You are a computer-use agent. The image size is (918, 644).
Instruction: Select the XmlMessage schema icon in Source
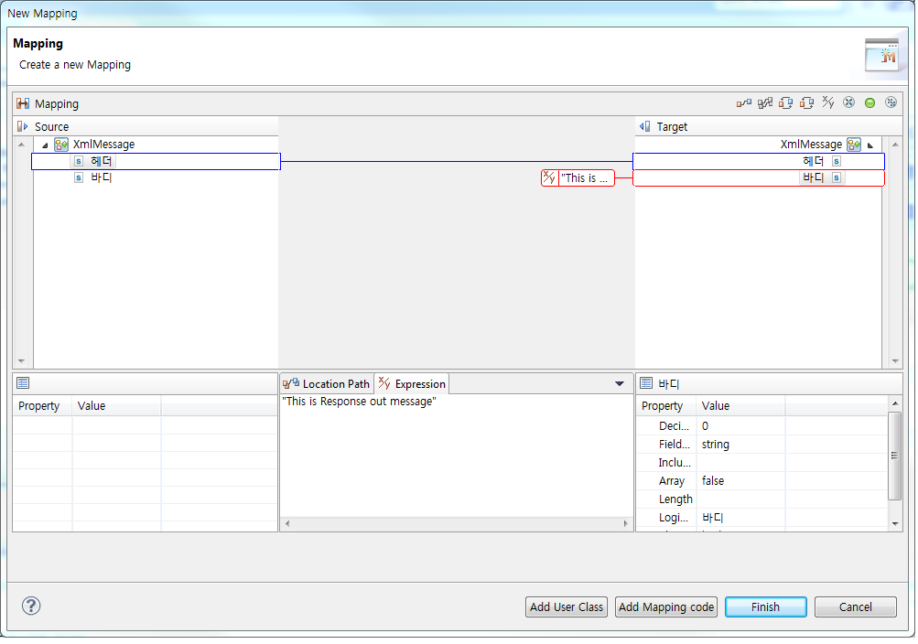[x=60, y=144]
